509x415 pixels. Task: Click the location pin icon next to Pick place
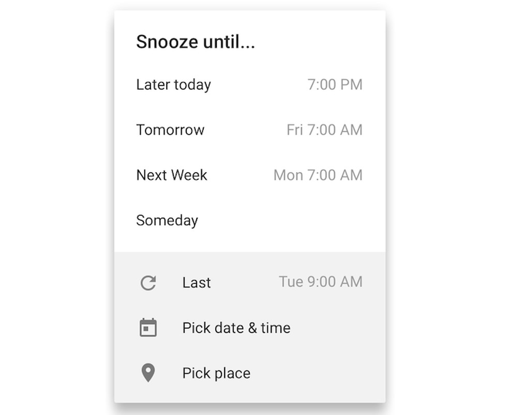coord(148,373)
